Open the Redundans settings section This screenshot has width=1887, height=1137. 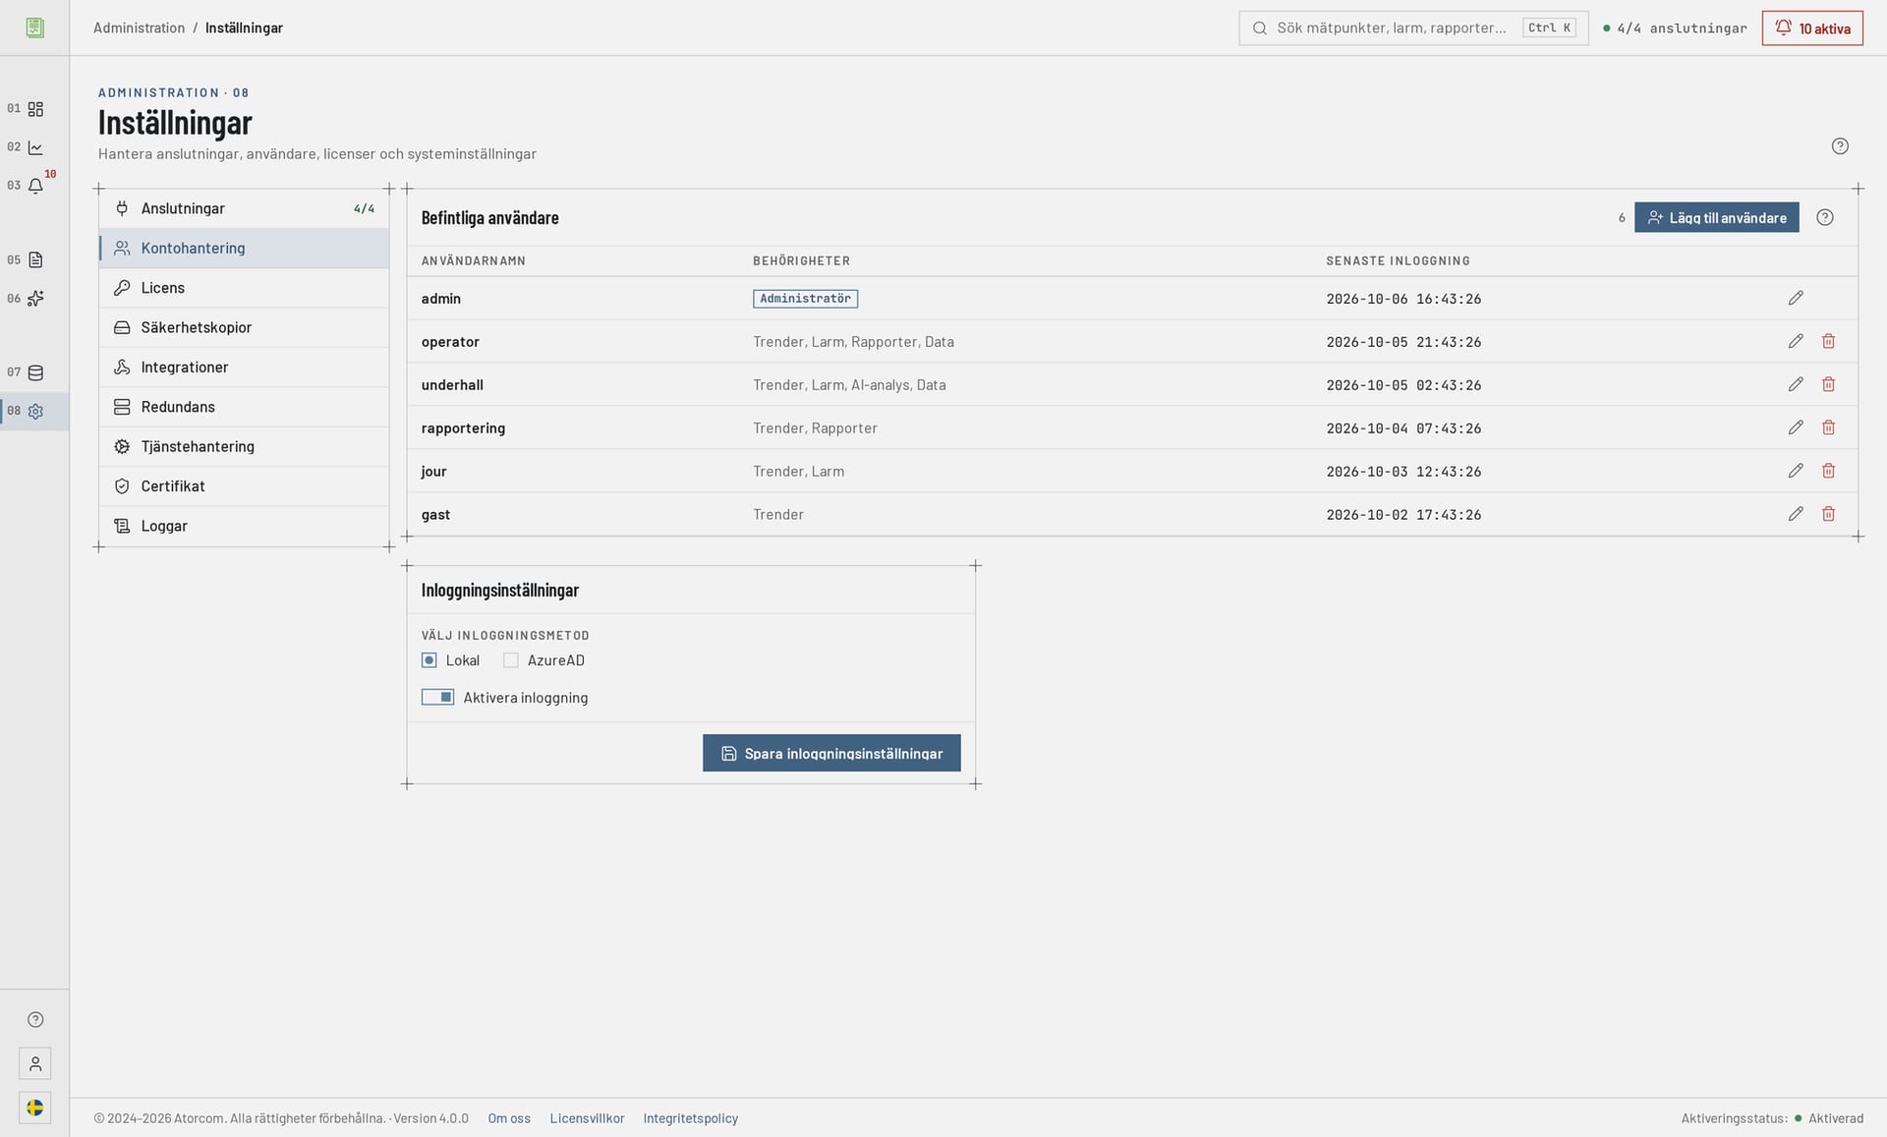click(x=244, y=407)
